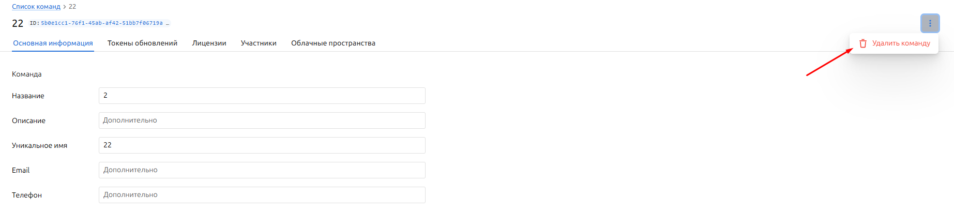Click the 'Телефон' input field
The width and height of the screenshot is (954, 212).
(262, 195)
